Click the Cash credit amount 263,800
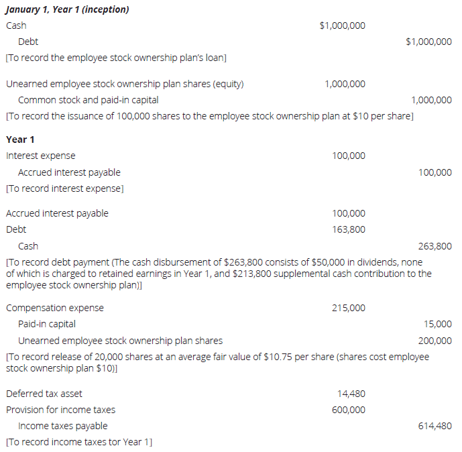This screenshot has width=462, height=452. pos(435,246)
